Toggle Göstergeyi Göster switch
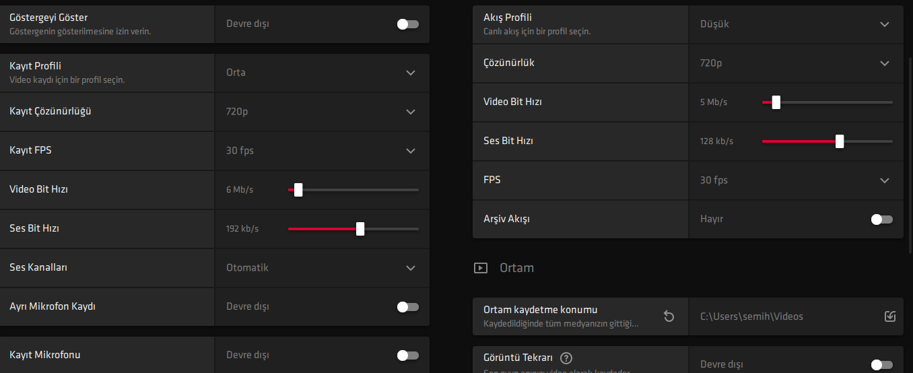The height and width of the screenshot is (373, 913). click(408, 24)
